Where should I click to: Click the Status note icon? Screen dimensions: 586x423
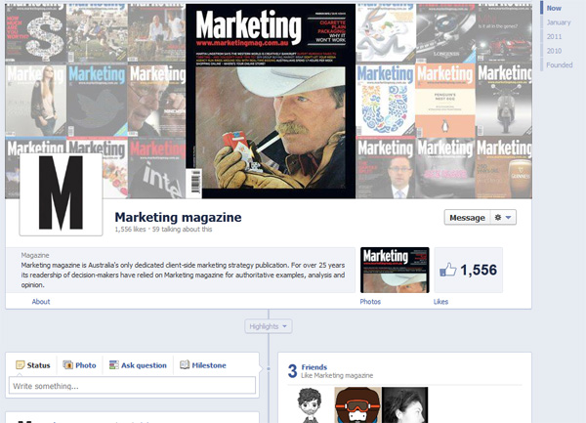(21, 365)
